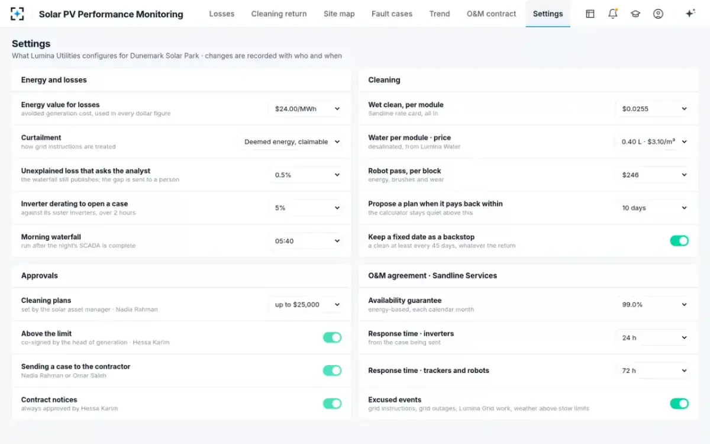This screenshot has width=710, height=444.
Task: Open Robot pass $246 dropdown
Action: [x=652, y=175]
